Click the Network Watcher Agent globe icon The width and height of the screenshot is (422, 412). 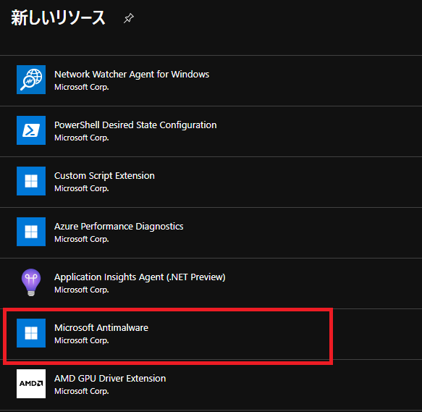coord(31,80)
